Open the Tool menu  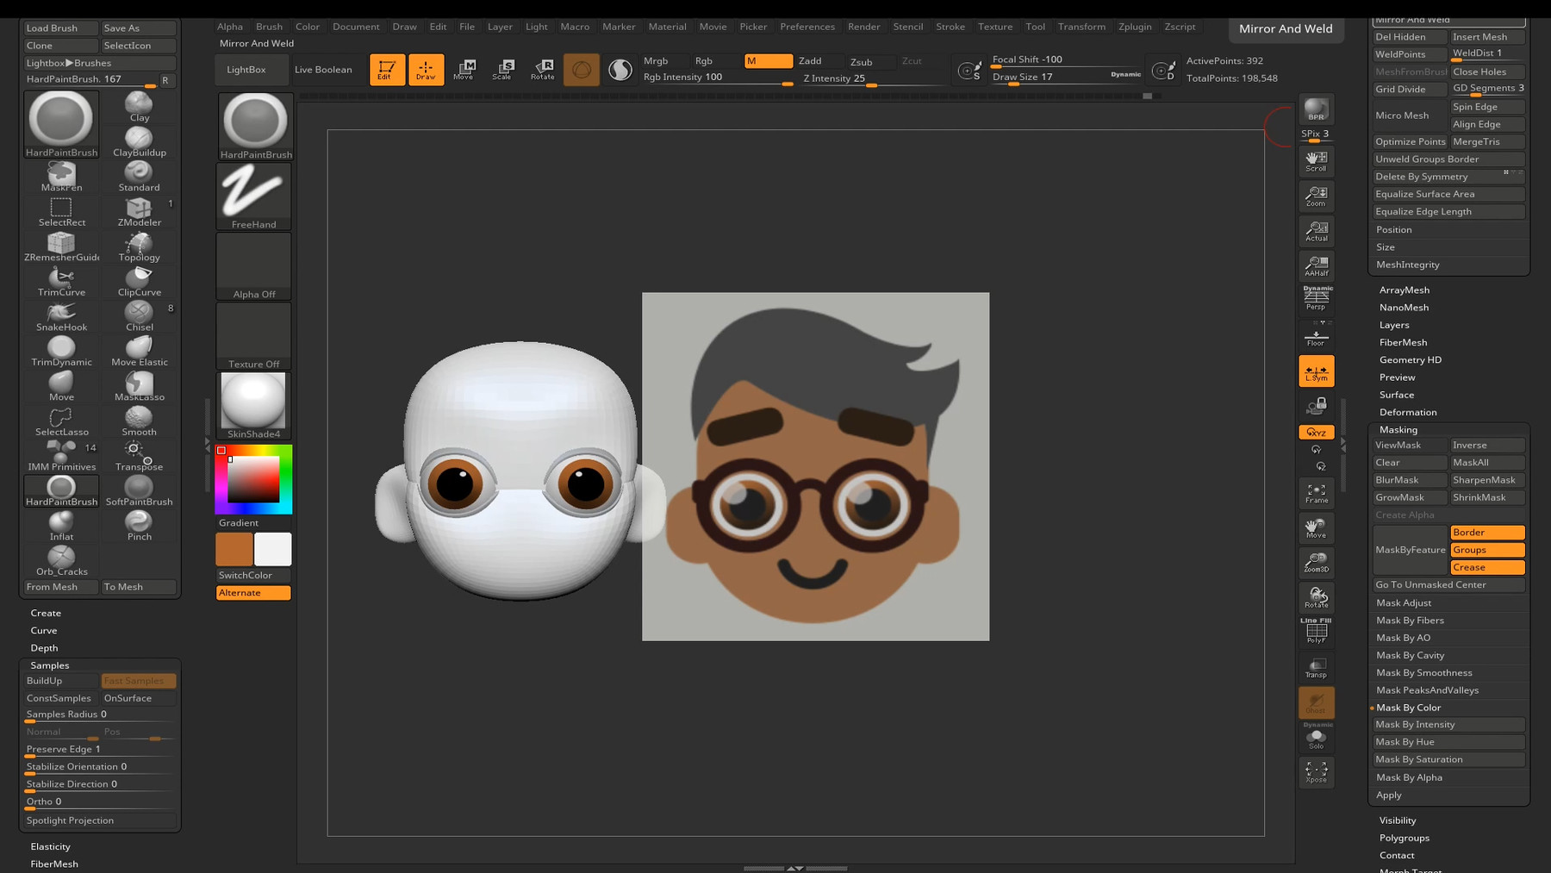[1035, 27]
